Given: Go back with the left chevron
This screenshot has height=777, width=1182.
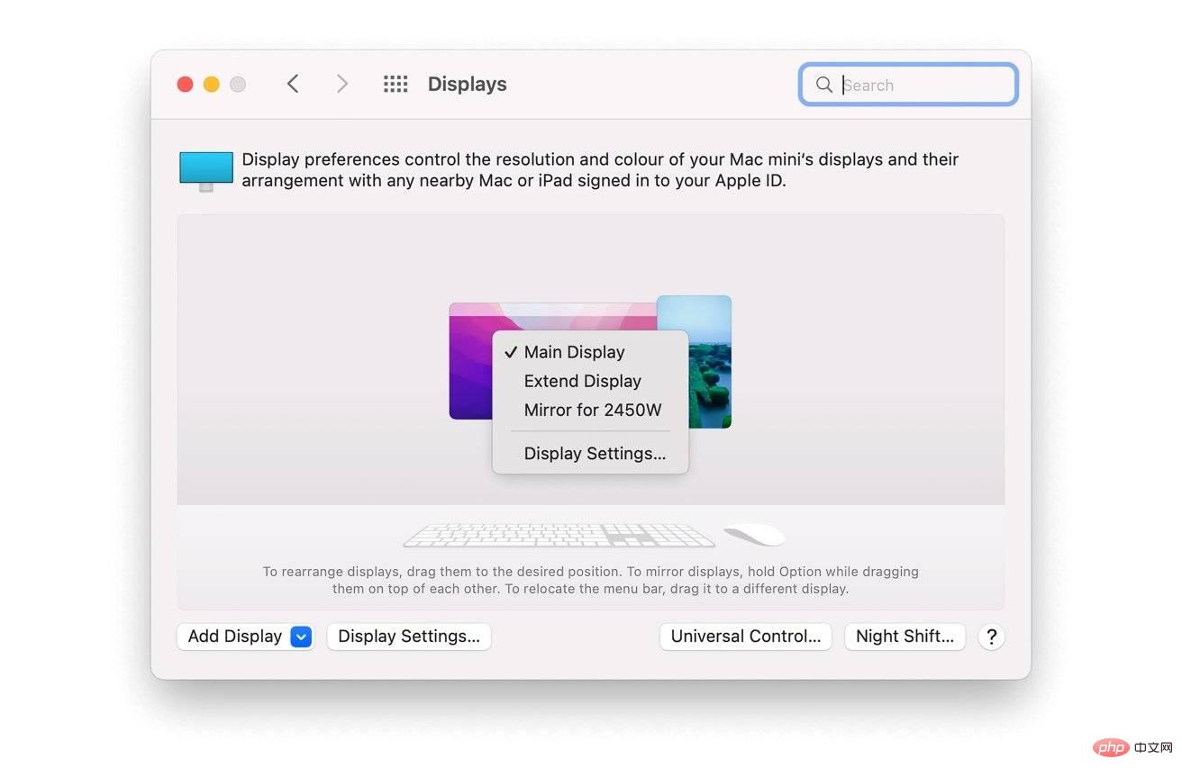Looking at the screenshot, I should pos(293,84).
